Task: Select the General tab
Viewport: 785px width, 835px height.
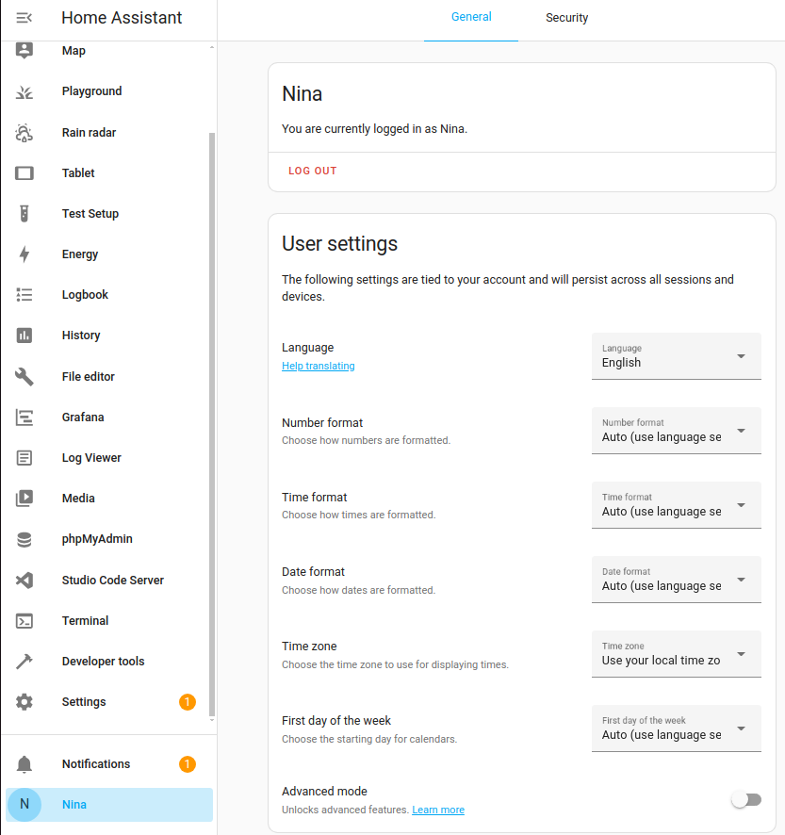Action: click(471, 17)
